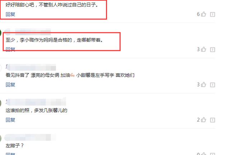
Task: Like the 左撇子 comment
Action: (x=204, y=154)
